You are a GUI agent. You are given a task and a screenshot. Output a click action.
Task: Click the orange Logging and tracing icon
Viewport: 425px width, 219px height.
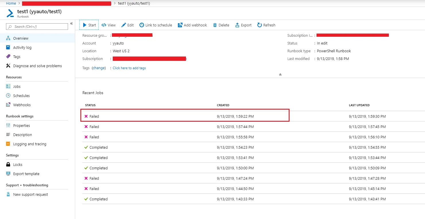[x=8, y=144]
